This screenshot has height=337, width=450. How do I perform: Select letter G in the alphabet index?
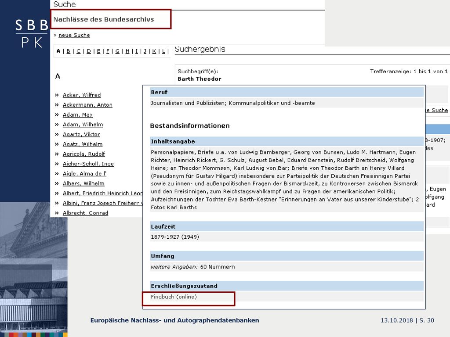(117, 51)
